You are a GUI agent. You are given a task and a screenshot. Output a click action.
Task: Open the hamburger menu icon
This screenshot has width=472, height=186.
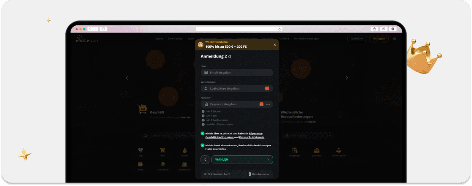(394, 38)
